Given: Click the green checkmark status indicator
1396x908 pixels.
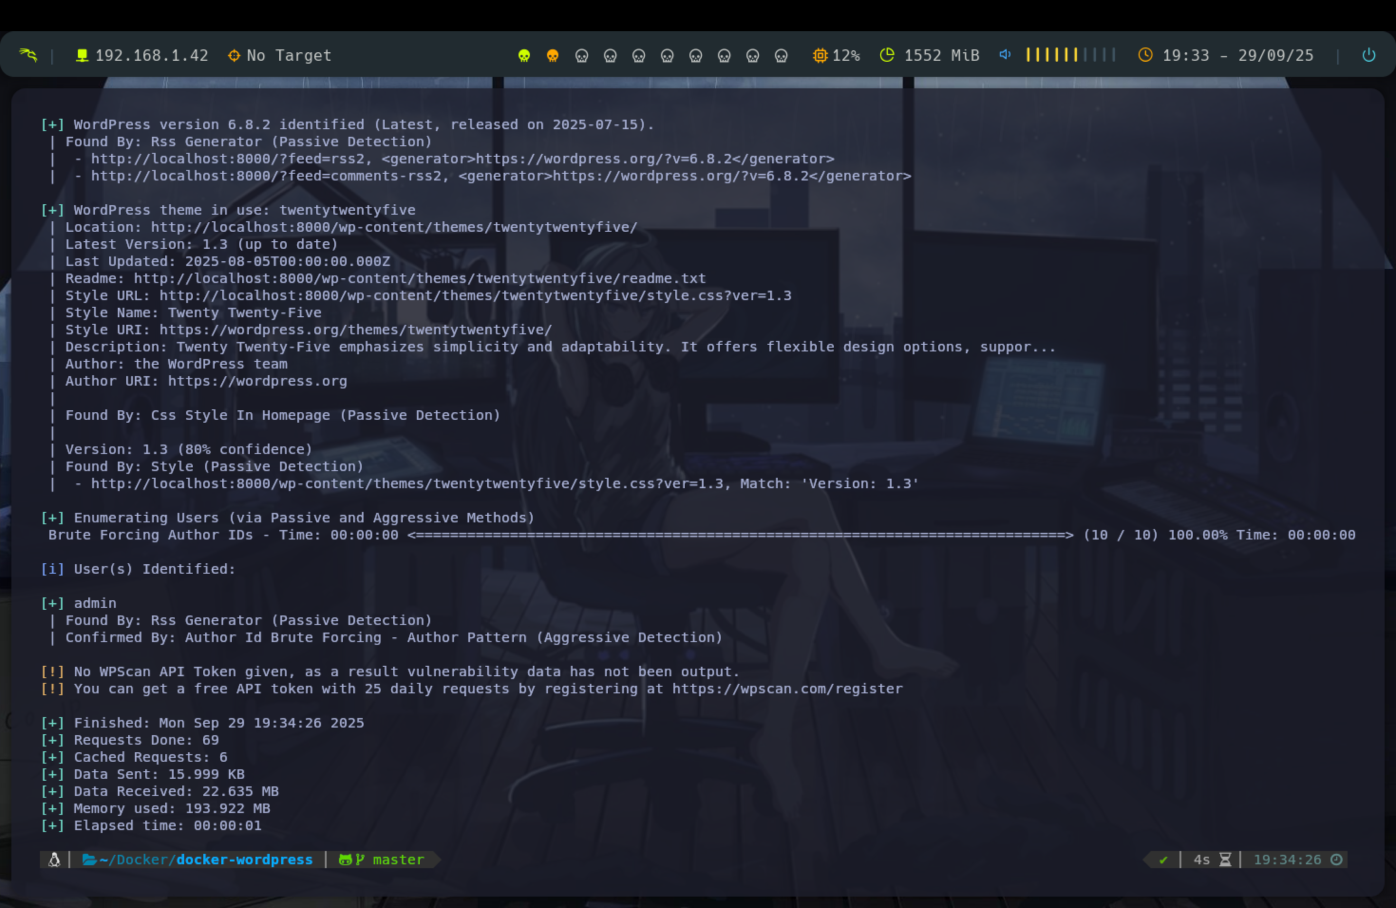Looking at the screenshot, I should (x=1163, y=859).
